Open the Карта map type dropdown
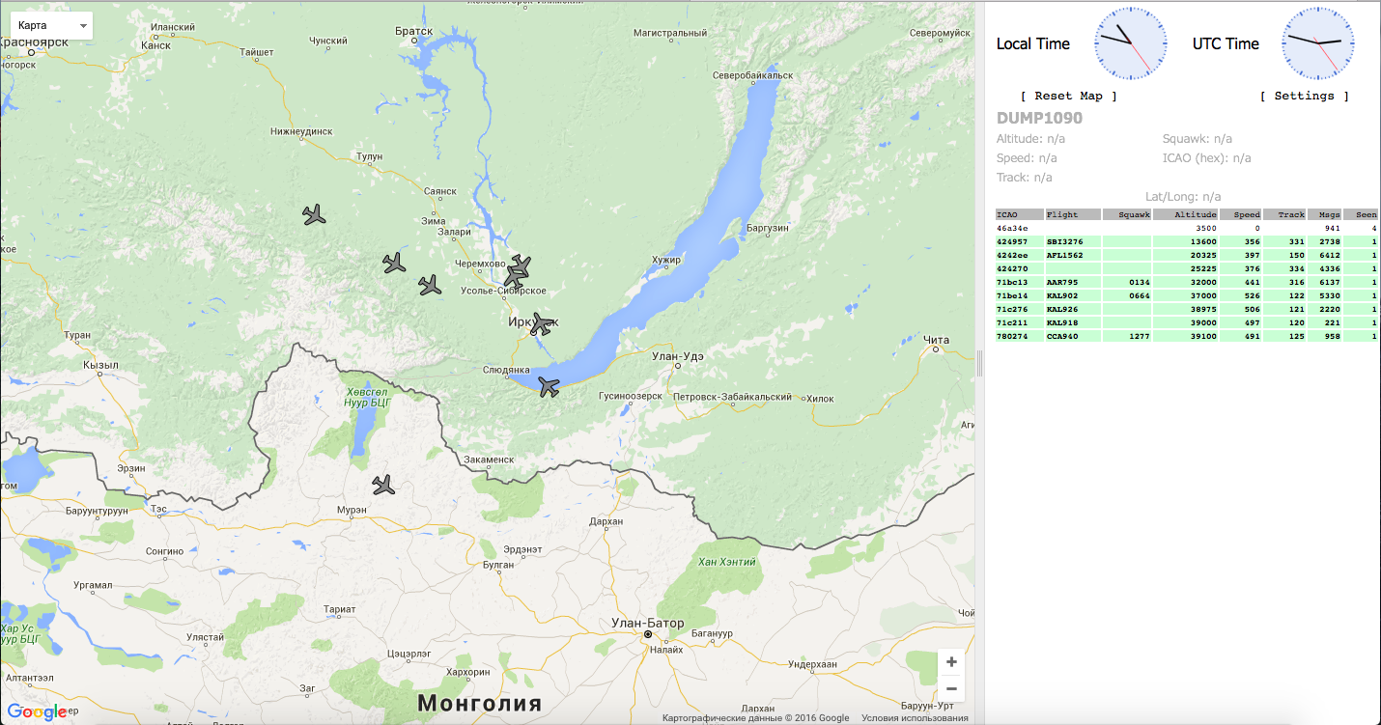 52,25
